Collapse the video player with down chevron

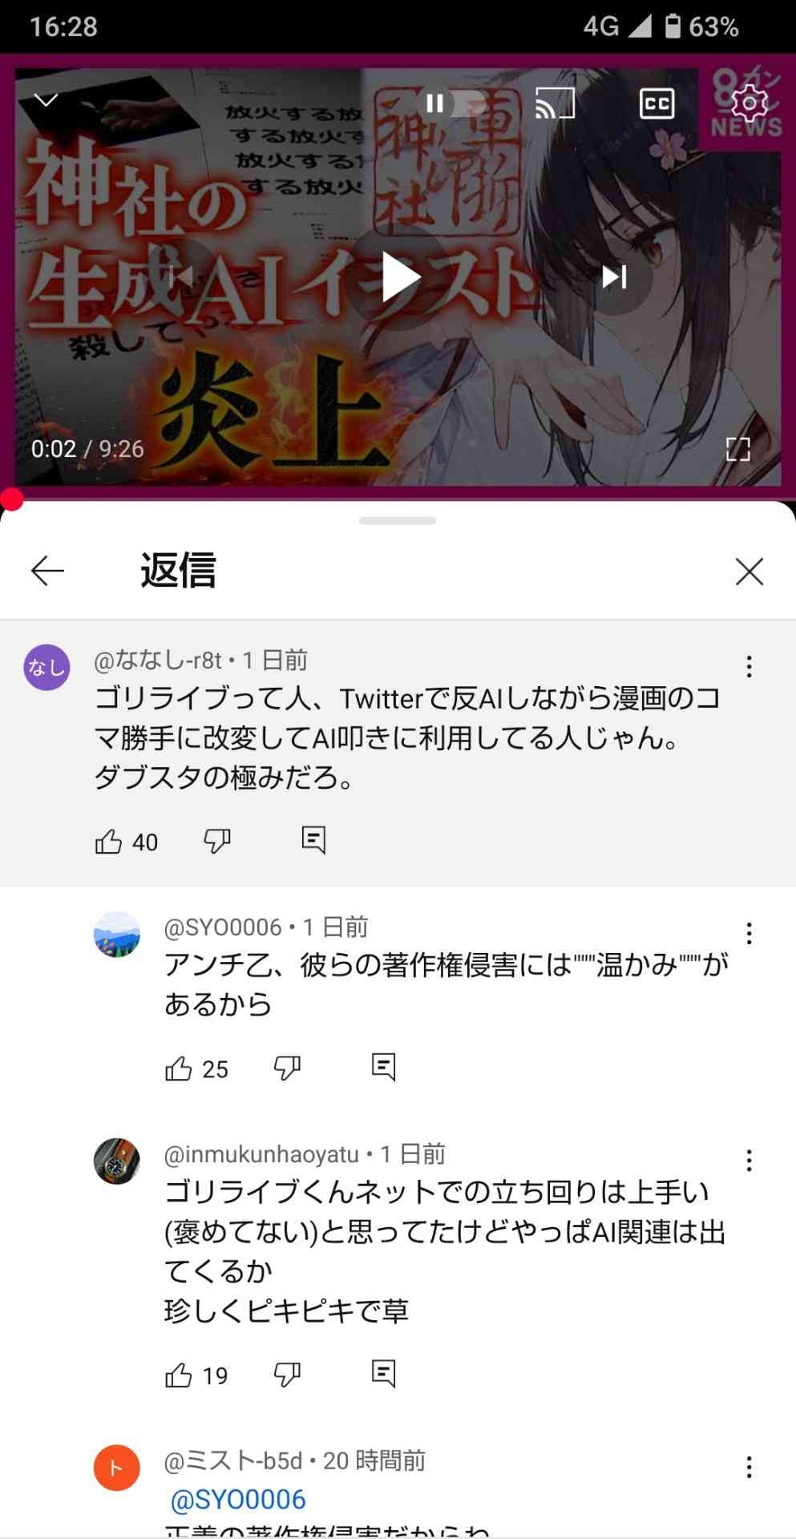point(46,100)
